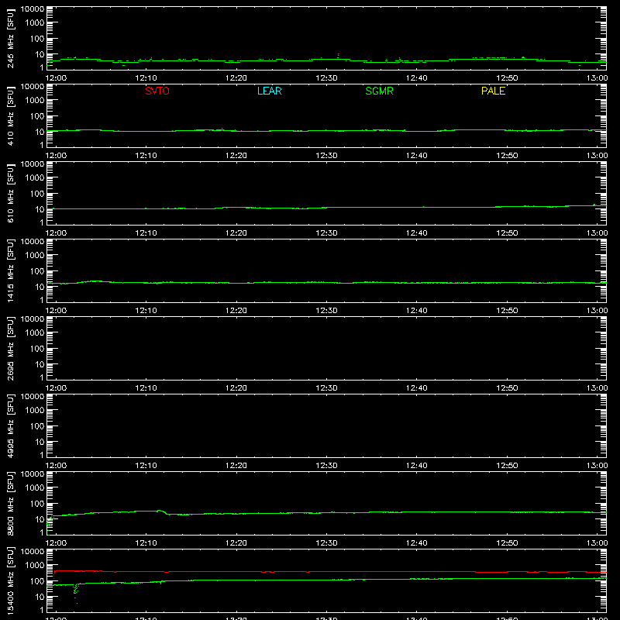Screen dimensions: 620x620
Task: Click the green flux trace in 410 MHz plot
Action: coord(326,130)
